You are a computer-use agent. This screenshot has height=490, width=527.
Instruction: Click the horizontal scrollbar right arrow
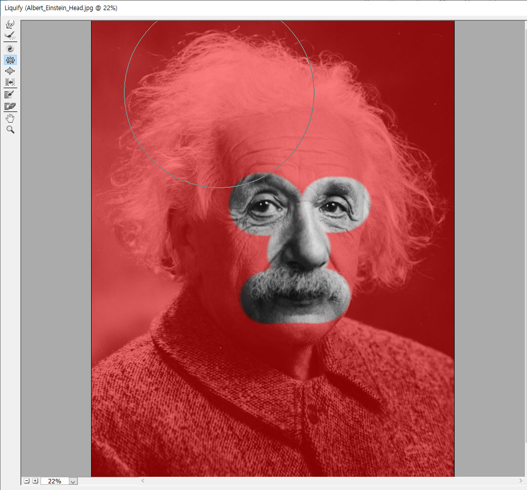point(521,481)
